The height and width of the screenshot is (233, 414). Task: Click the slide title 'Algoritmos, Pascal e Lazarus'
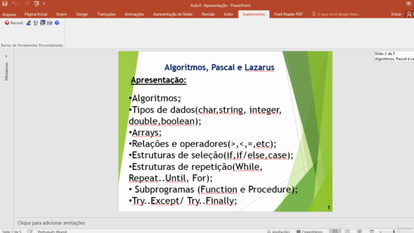(x=219, y=67)
